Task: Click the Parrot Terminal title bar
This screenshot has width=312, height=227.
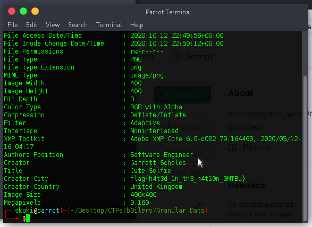Action: pos(168,12)
